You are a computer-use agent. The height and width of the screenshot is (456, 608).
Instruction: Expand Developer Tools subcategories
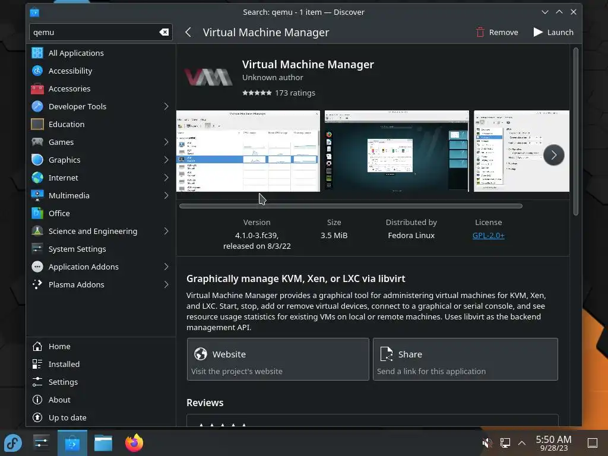click(166, 106)
